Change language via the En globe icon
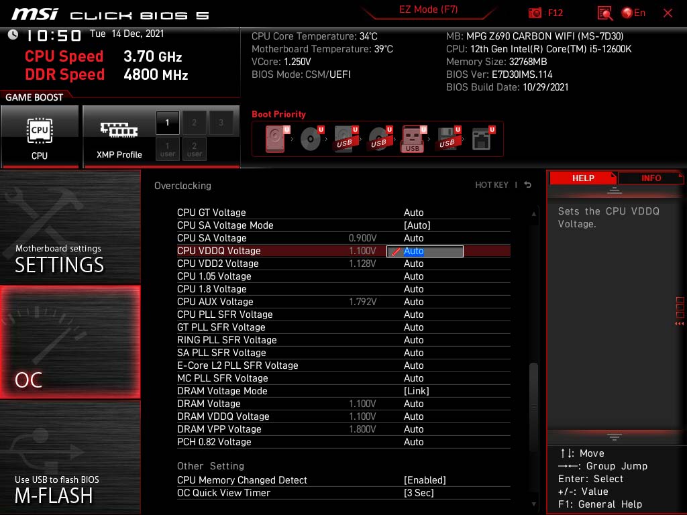Viewport: 687px width, 515px height. 633,13
